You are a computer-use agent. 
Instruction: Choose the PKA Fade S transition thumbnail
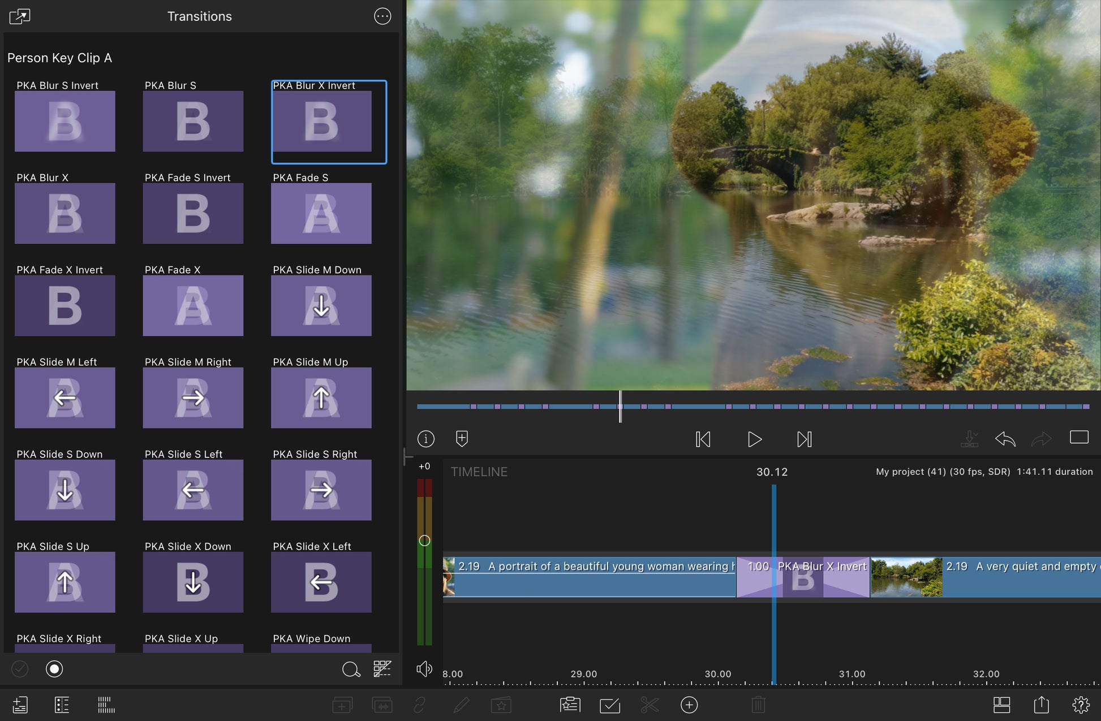[321, 213]
